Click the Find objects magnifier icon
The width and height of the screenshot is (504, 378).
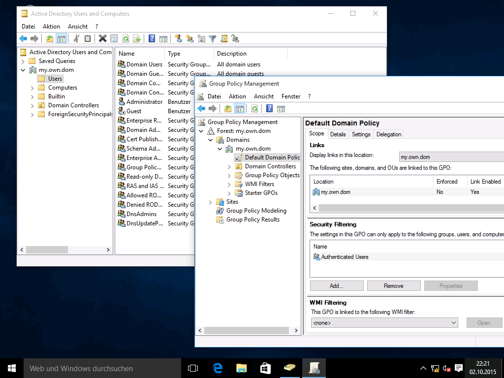224,39
